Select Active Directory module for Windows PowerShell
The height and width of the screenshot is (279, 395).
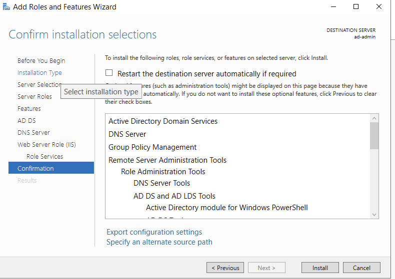pyautogui.click(x=226, y=208)
